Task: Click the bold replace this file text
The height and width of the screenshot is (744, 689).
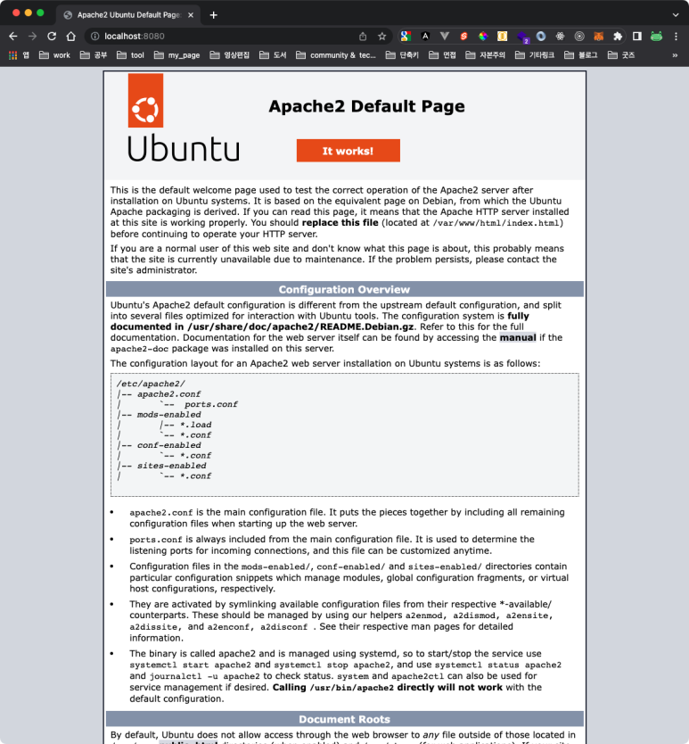Action: coord(340,222)
